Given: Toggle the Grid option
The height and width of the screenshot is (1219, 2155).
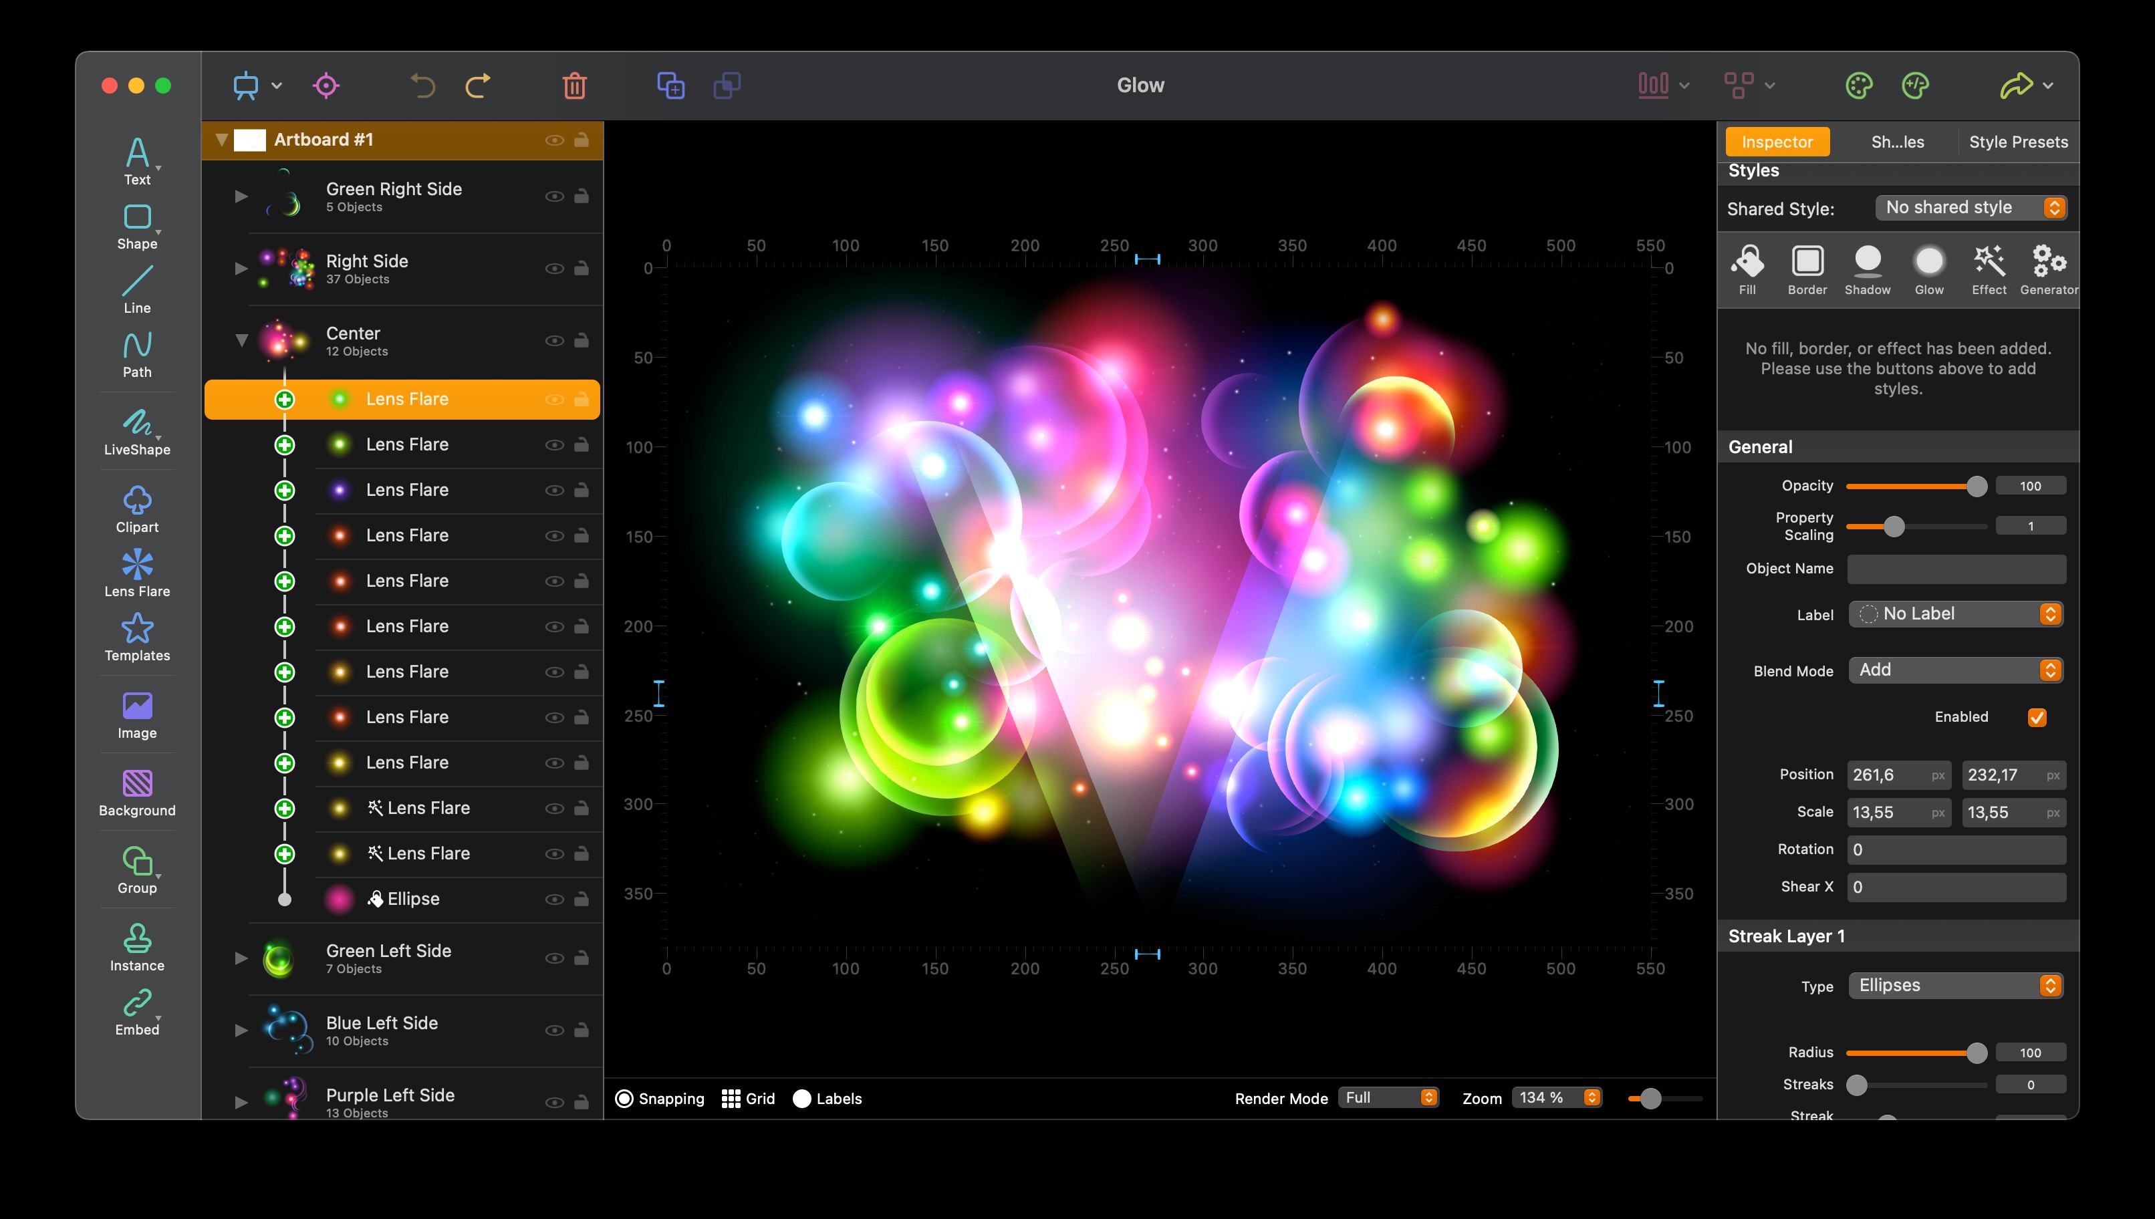Looking at the screenshot, I should pos(749,1099).
